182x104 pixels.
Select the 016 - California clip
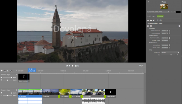(65, 93)
